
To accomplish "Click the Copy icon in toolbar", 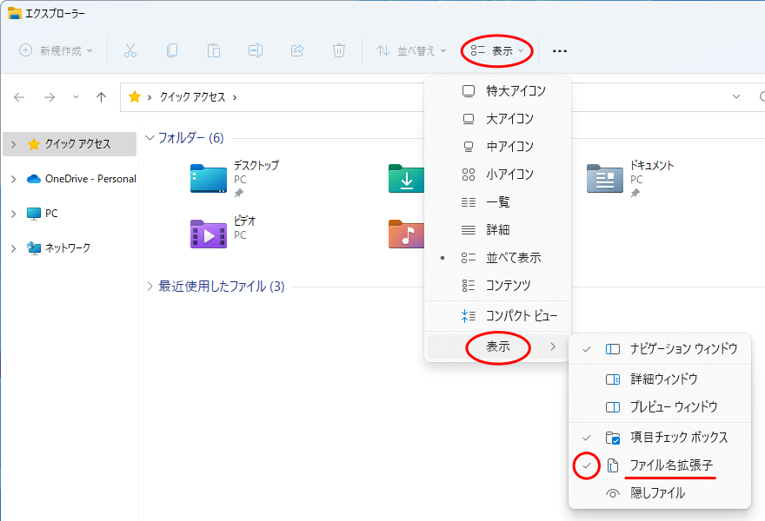I will 172,50.
